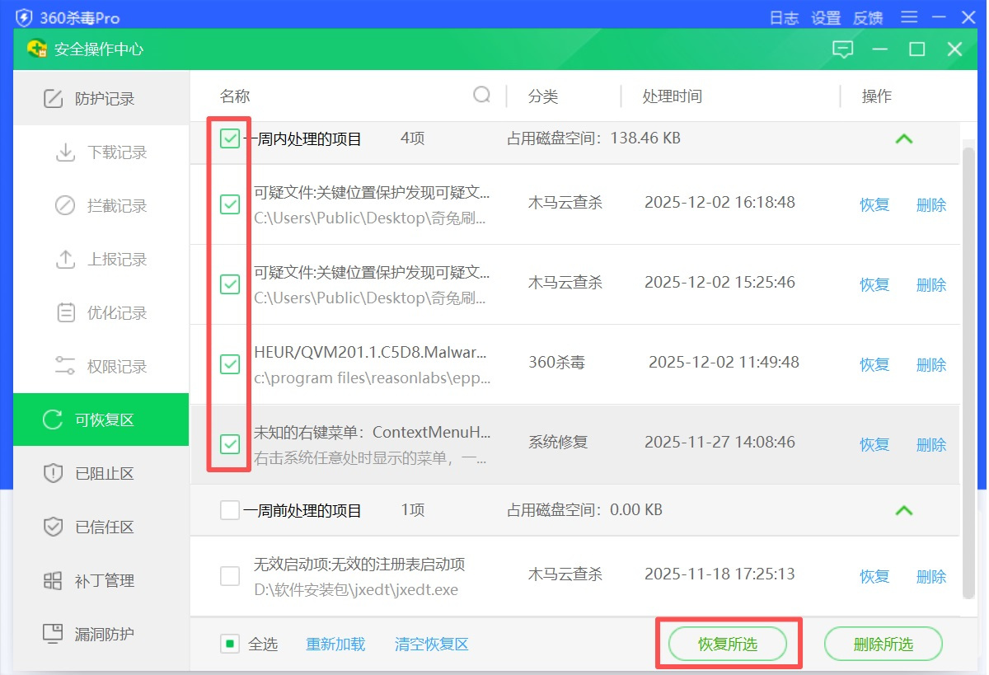Collapse the 一周内处理的项目 group arrow
This screenshot has width=989, height=675.
tap(904, 139)
